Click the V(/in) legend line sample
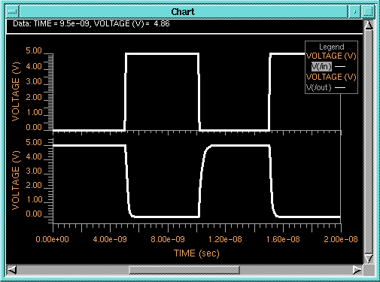Screen dimensions: 380x282 coord(340,67)
